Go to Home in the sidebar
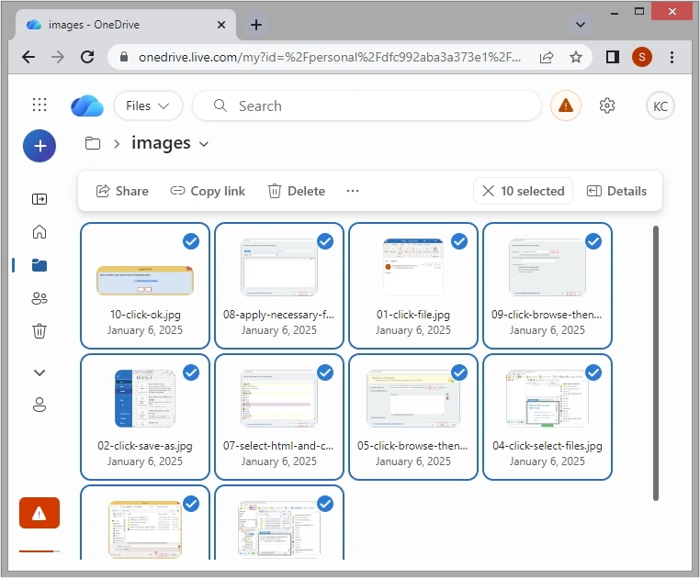The width and height of the screenshot is (700, 578). 40,232
